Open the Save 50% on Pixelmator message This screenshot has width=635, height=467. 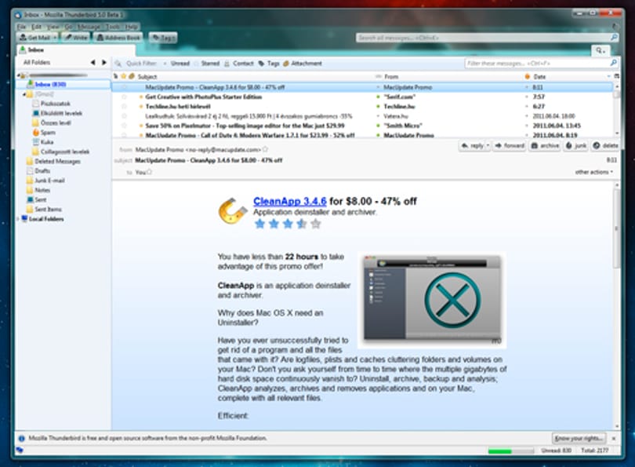click(x=245, y=126)
